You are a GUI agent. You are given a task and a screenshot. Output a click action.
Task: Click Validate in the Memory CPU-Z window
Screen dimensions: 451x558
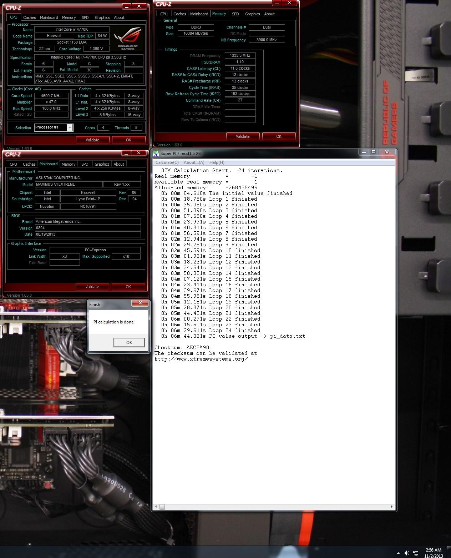(243, 136)
